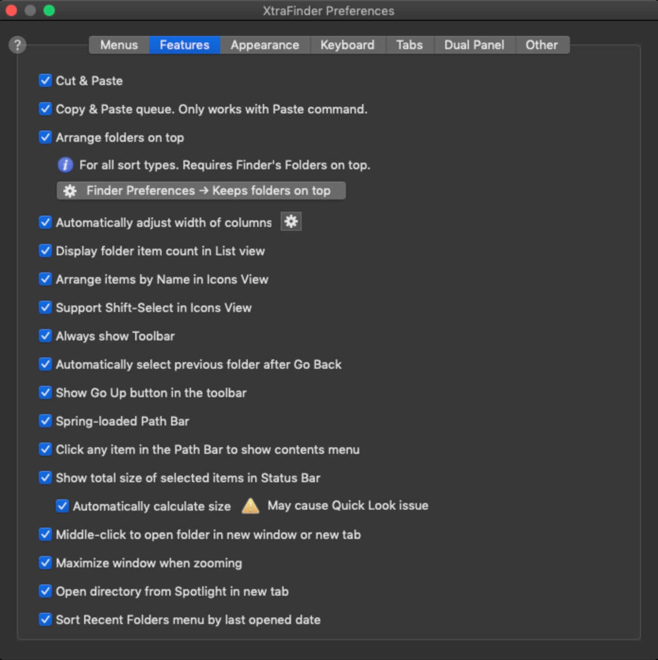
Task: Switch to the Menus tab
Action: 119,45
